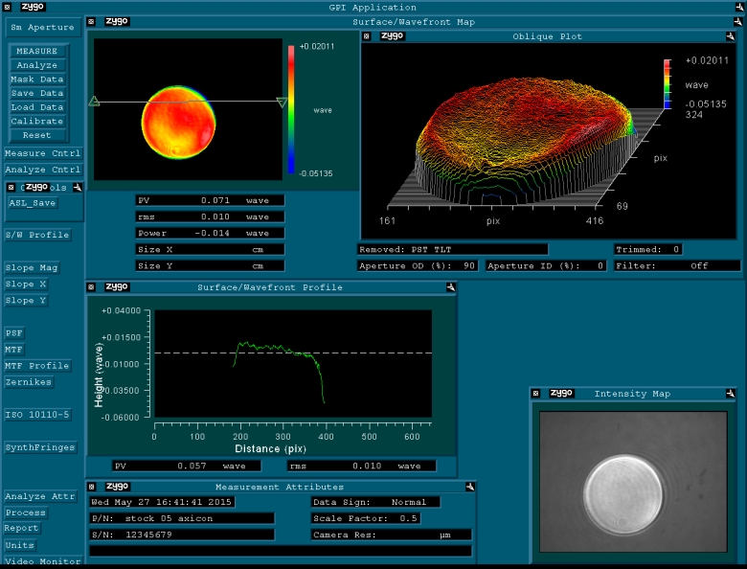Select the left slice marker triangle on map

(94, 101)
